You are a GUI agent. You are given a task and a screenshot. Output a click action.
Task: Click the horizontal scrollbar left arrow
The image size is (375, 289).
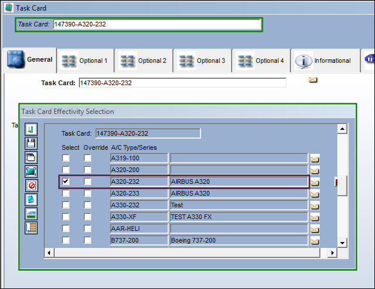pyautogui.click(x=49, y=253)
